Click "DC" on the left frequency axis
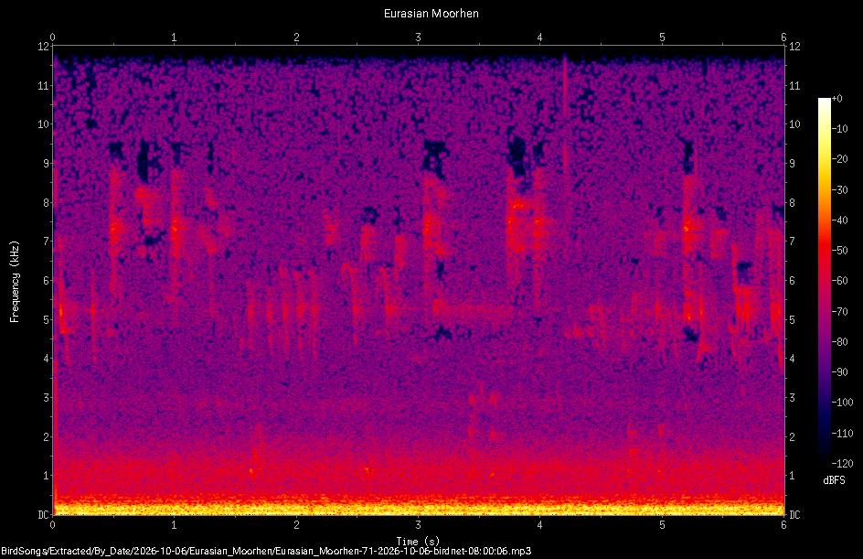863x559 pixels. [43, 515]
